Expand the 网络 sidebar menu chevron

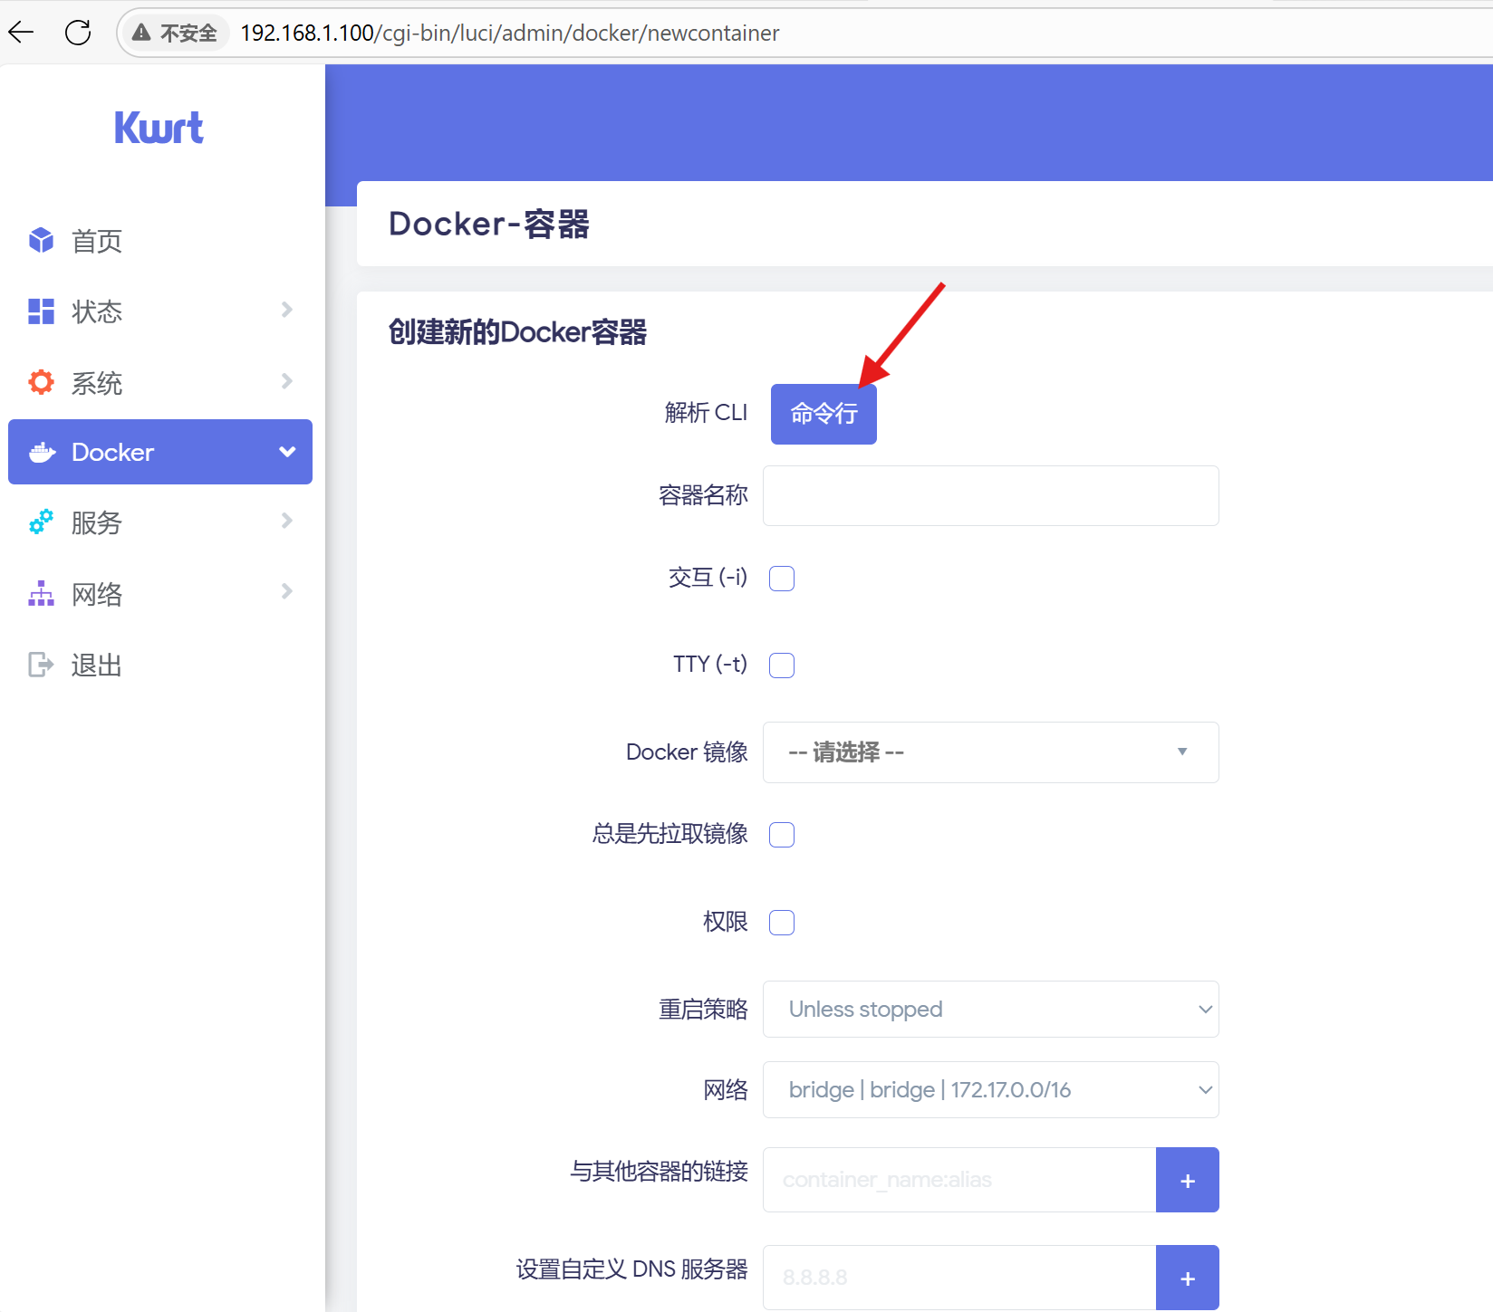[x=287, y=591]
